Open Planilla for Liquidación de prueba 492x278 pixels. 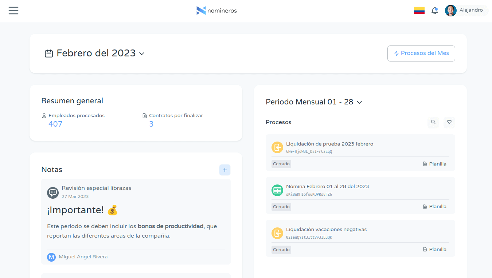(x=434, y=164)
